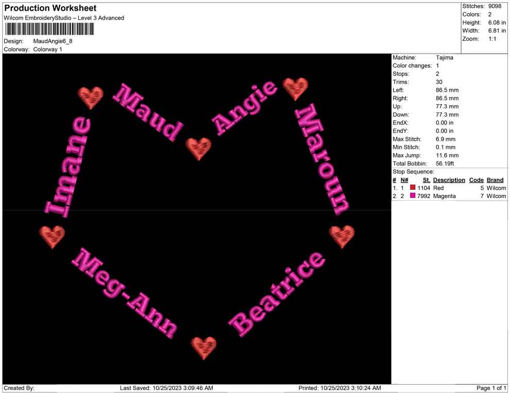Click the design name MaudAngie6_8
510x393 pixels.
(x=53, y=41)
